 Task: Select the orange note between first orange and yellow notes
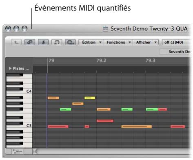(x=78, y=103)
